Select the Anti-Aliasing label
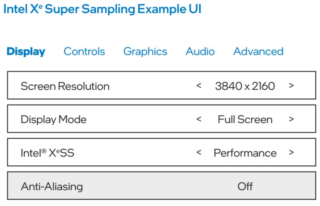320x206 pixels. coord(52,186)
